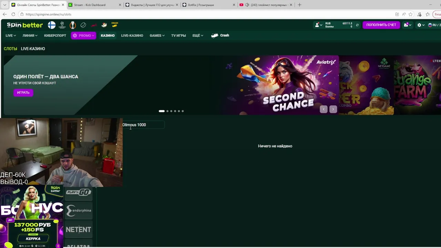Show next banner with right arrow
This screenshot has height=248, width=441.
[333, 109]
